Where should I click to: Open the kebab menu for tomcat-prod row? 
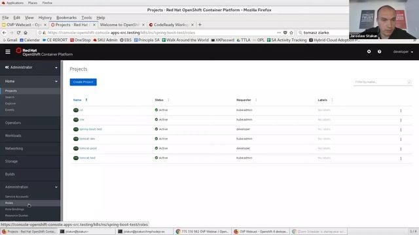(401, 149)
